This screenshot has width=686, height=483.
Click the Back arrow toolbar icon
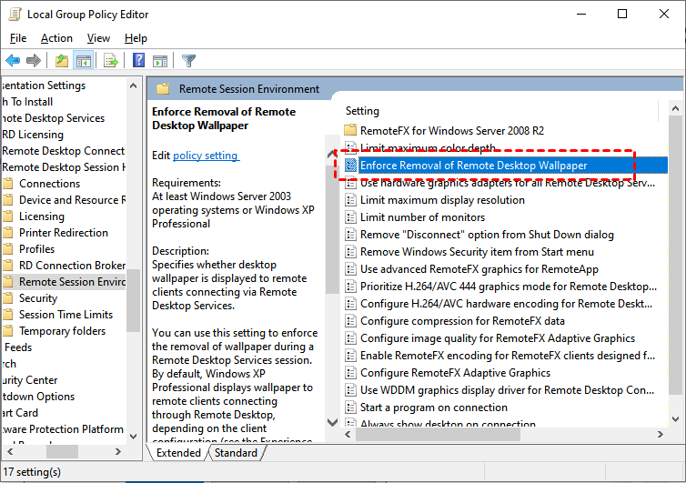pos(13,61)
